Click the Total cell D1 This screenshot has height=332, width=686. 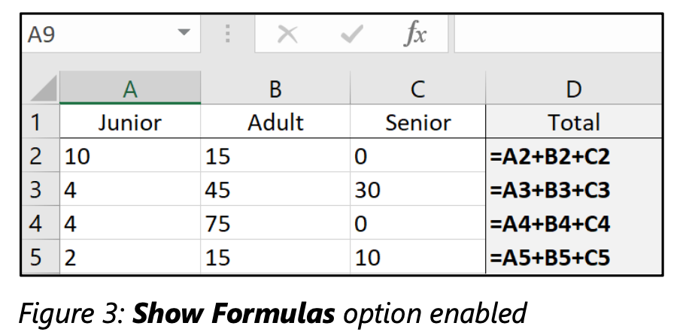pos(574,122)
